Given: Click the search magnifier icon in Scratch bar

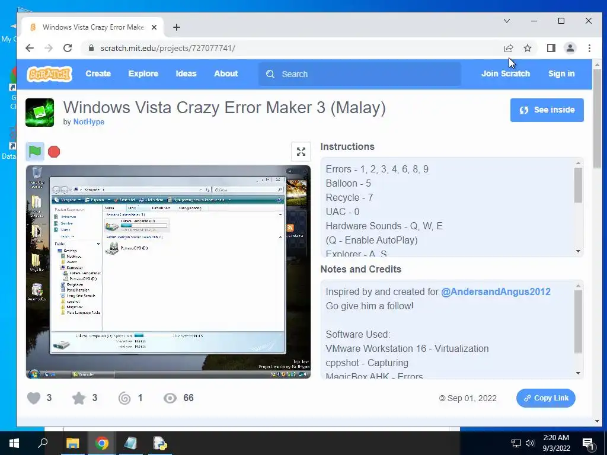Looking at the screenshot, I should 270,74.
